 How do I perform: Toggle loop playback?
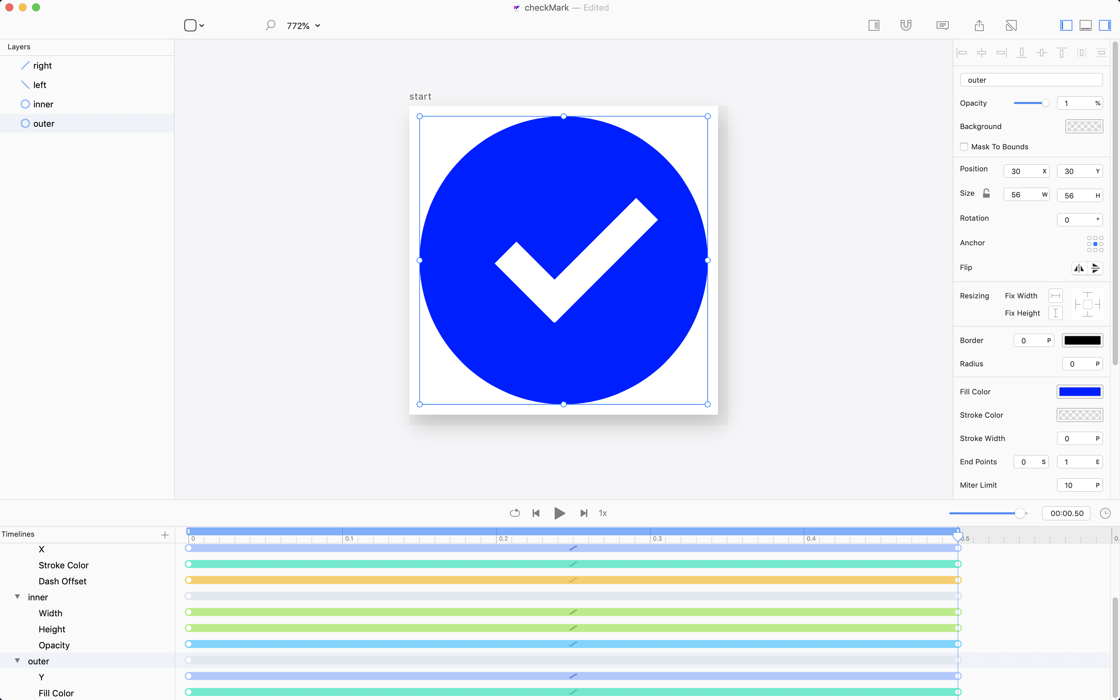(515, 513)
